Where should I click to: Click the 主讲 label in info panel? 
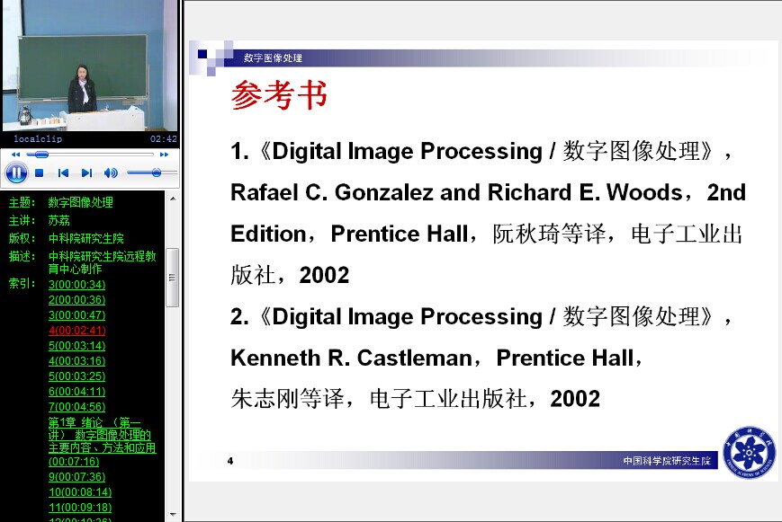[22, 220]
